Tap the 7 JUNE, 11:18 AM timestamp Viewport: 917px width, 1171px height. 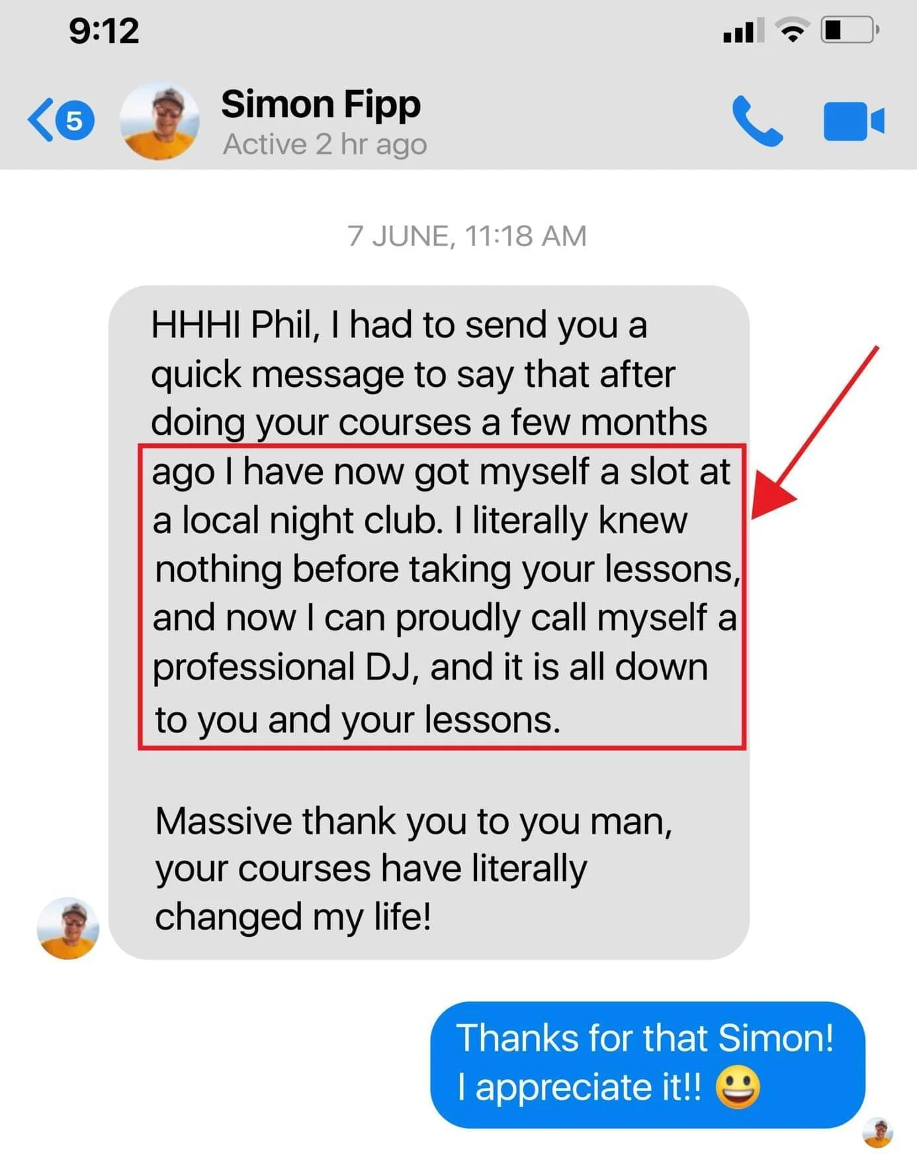(467, 236)
